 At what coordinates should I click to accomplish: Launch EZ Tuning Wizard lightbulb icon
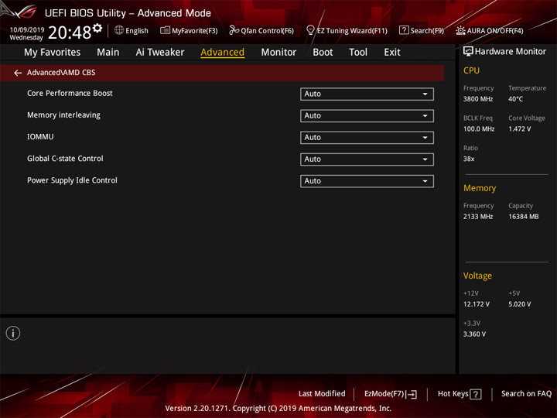click(310, 30)
